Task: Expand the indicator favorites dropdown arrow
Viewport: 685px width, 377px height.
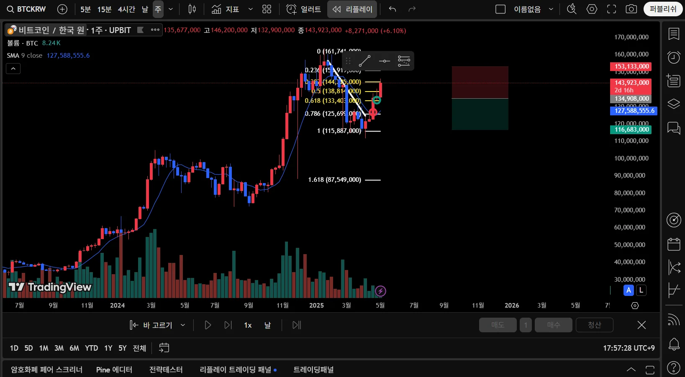Action: coord(250,9)
